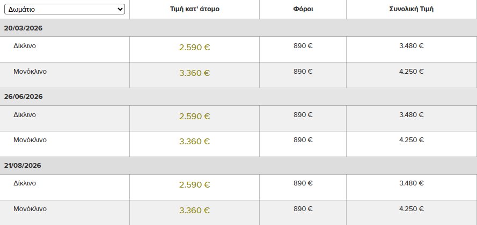Click Δίκλινο under the 20/03/2026 date
477x225 pixels.
pos(25,46)
